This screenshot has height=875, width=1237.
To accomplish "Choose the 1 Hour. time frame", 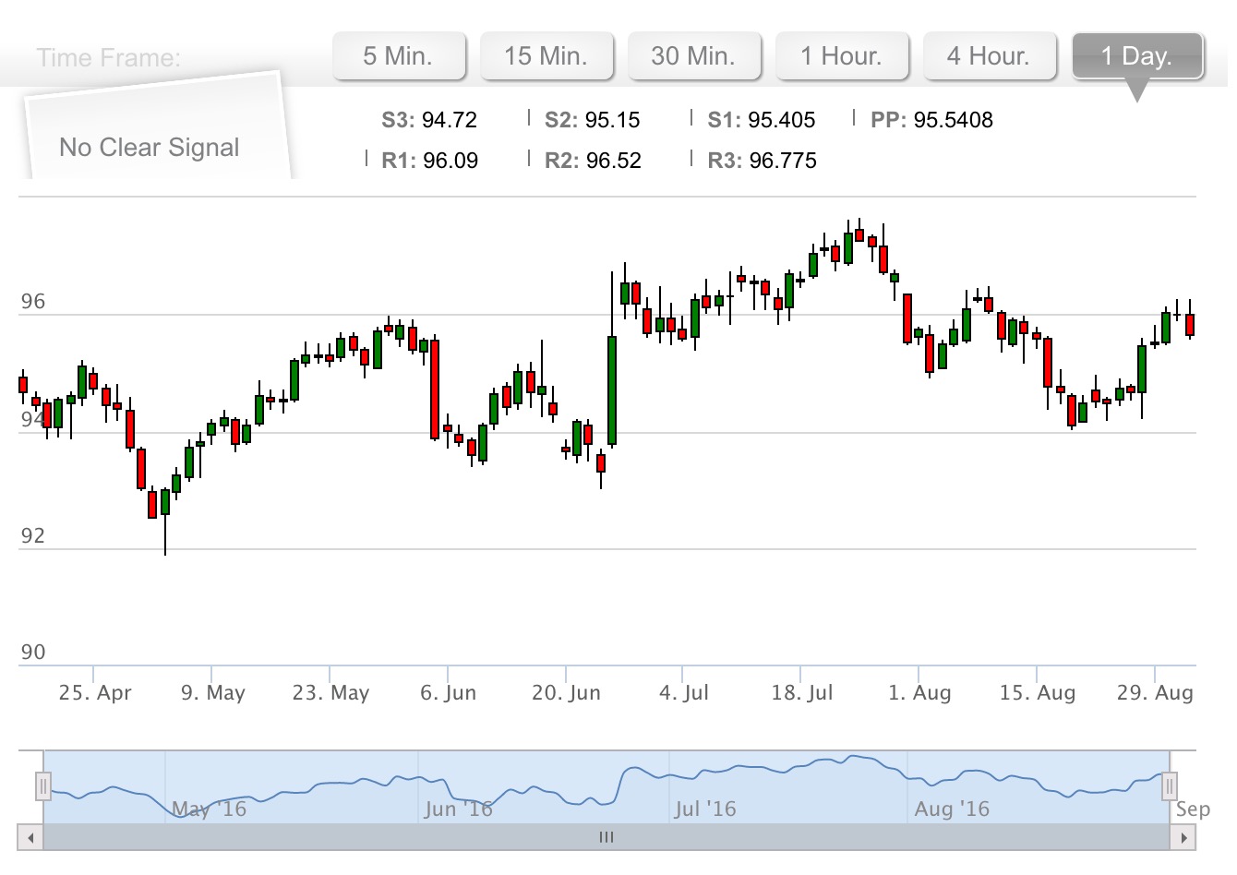I will tap(842, 56).
